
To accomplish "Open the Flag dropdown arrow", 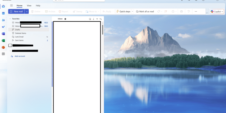I will [169, 12].
